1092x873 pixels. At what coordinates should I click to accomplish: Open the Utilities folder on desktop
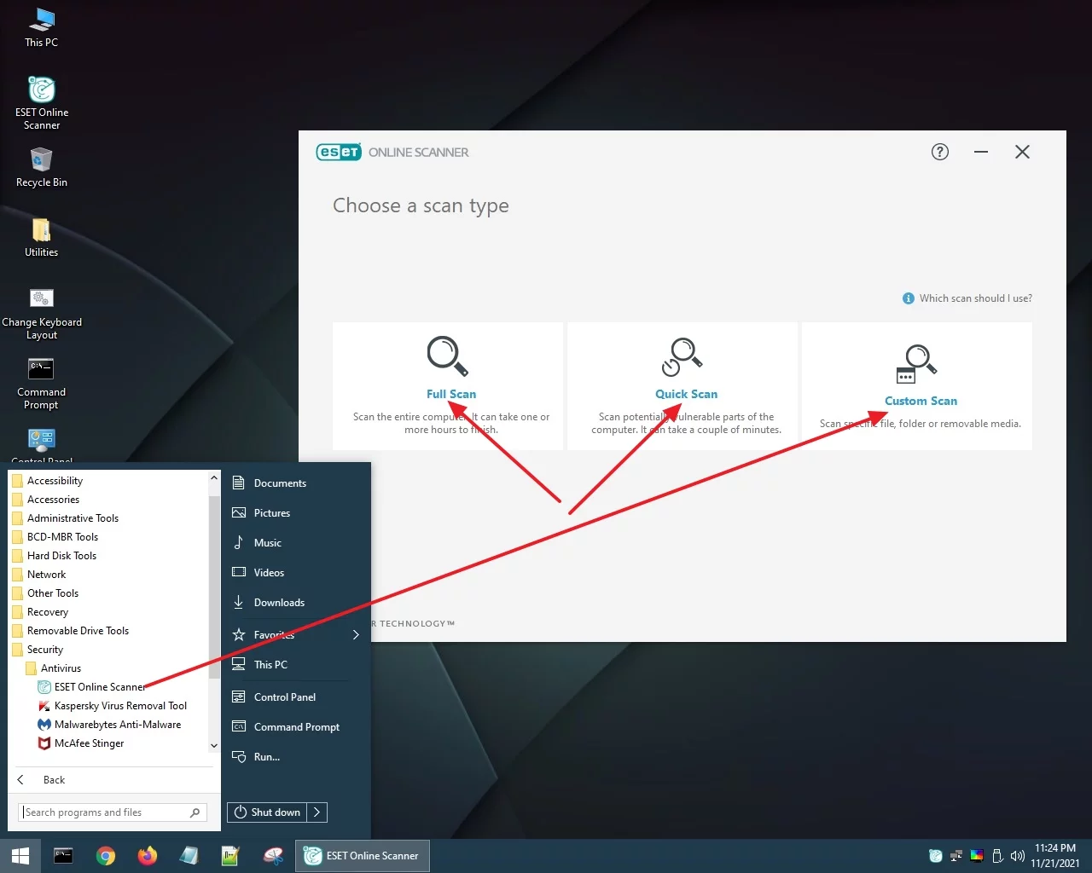[41, 238]
